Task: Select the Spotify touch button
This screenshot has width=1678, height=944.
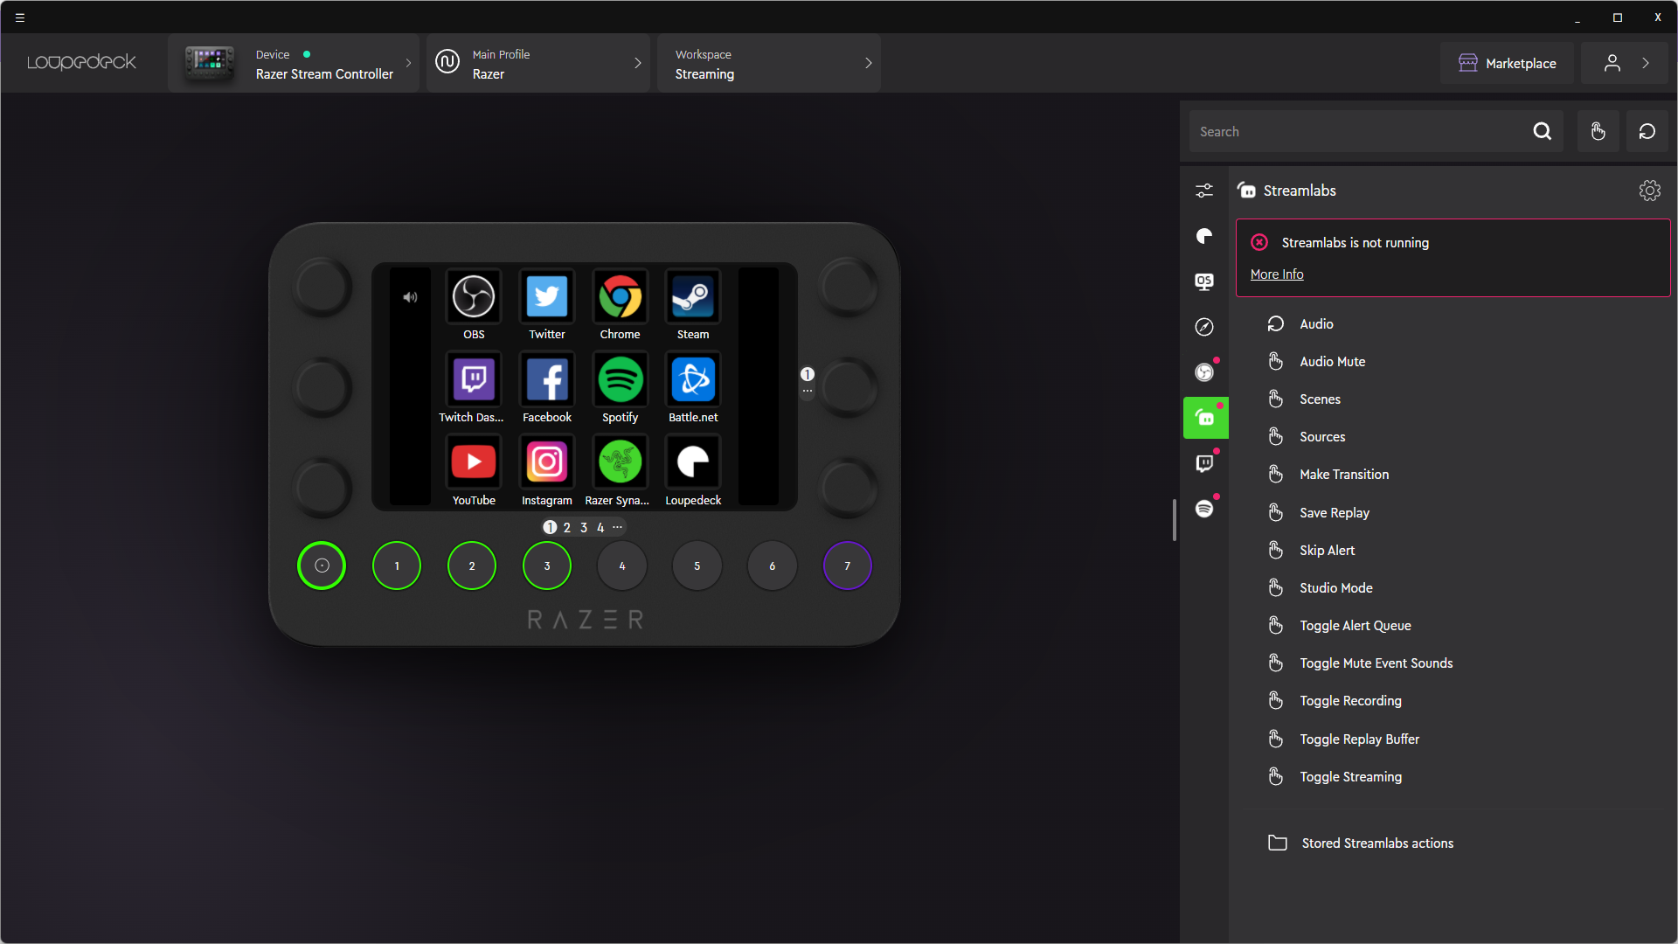Action: [x=620, y=381]
